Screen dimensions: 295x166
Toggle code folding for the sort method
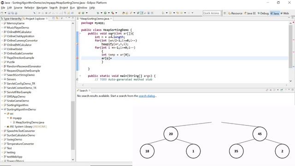(x=80, y=34)
